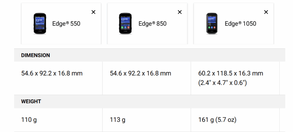Collapse the WEIGHT section header
Screen dimensions: 293x132
pyautogui.click(x=31, y=101)
